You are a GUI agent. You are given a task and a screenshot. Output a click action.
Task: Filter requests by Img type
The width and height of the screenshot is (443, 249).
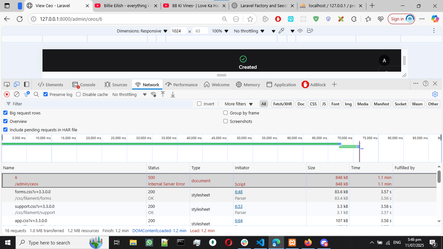(348, 104)
